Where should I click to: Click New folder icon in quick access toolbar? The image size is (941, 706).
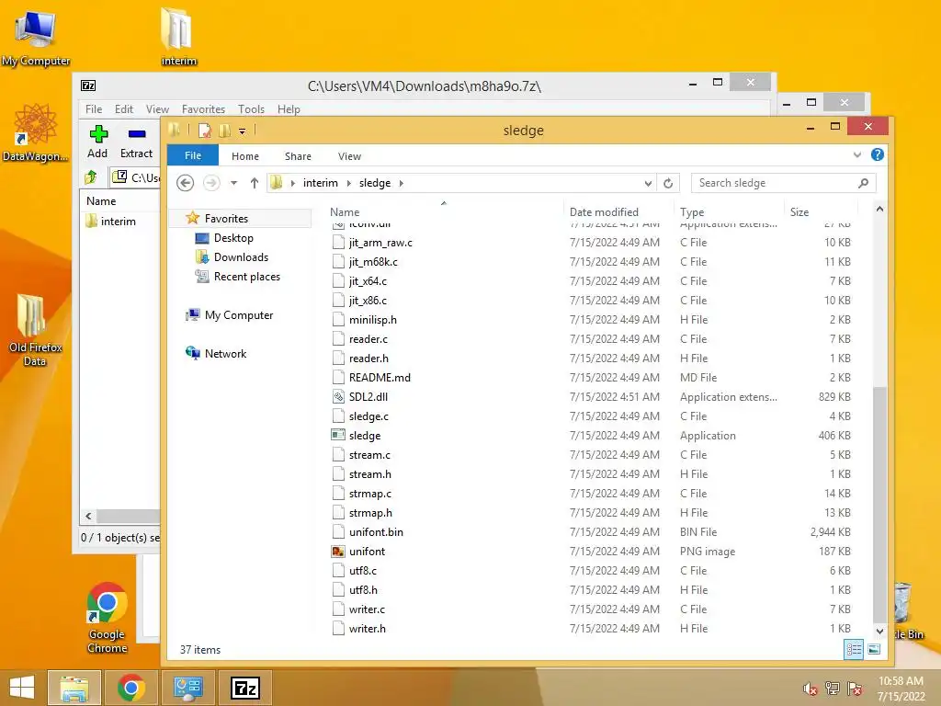pyautogui.click(x=224, y=131)
